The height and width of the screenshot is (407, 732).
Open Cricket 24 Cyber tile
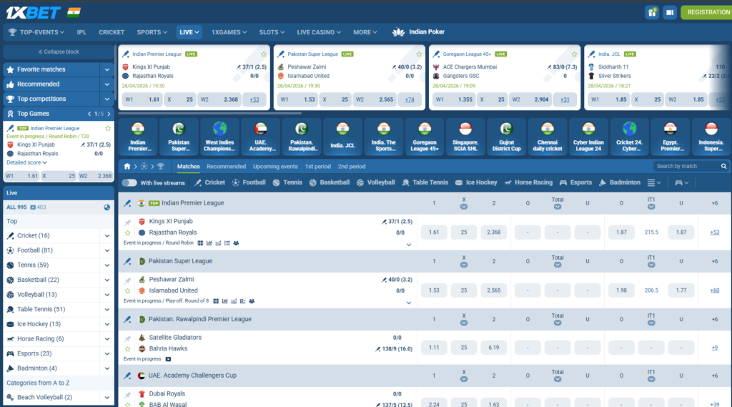(629, 137)
